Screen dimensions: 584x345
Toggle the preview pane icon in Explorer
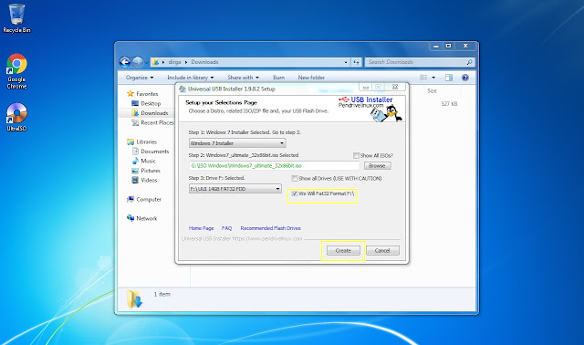(449, 78)
